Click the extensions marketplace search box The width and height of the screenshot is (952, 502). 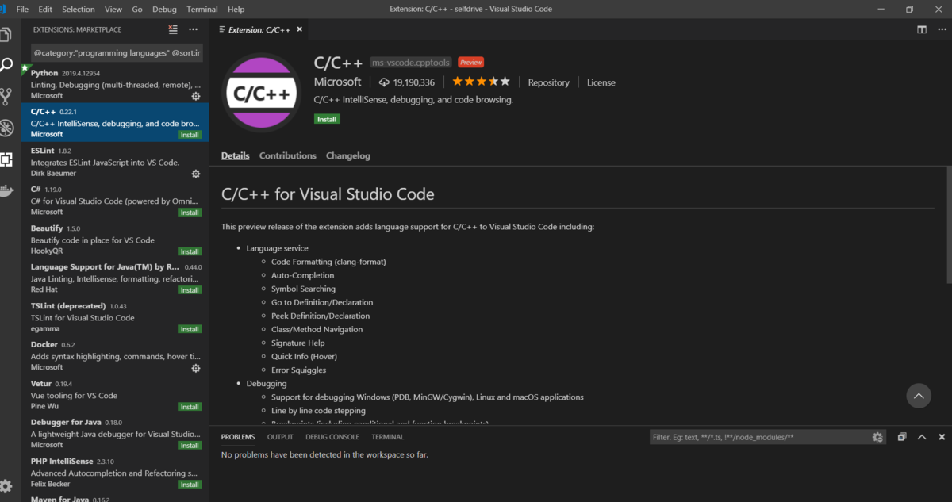[117, 53]
